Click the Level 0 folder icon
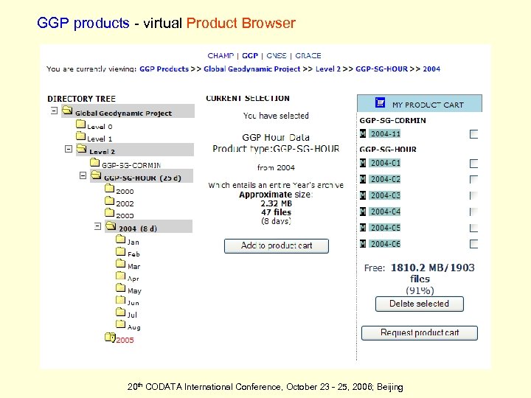The width and height of the screenshot is (531, 398). (80, 125)
